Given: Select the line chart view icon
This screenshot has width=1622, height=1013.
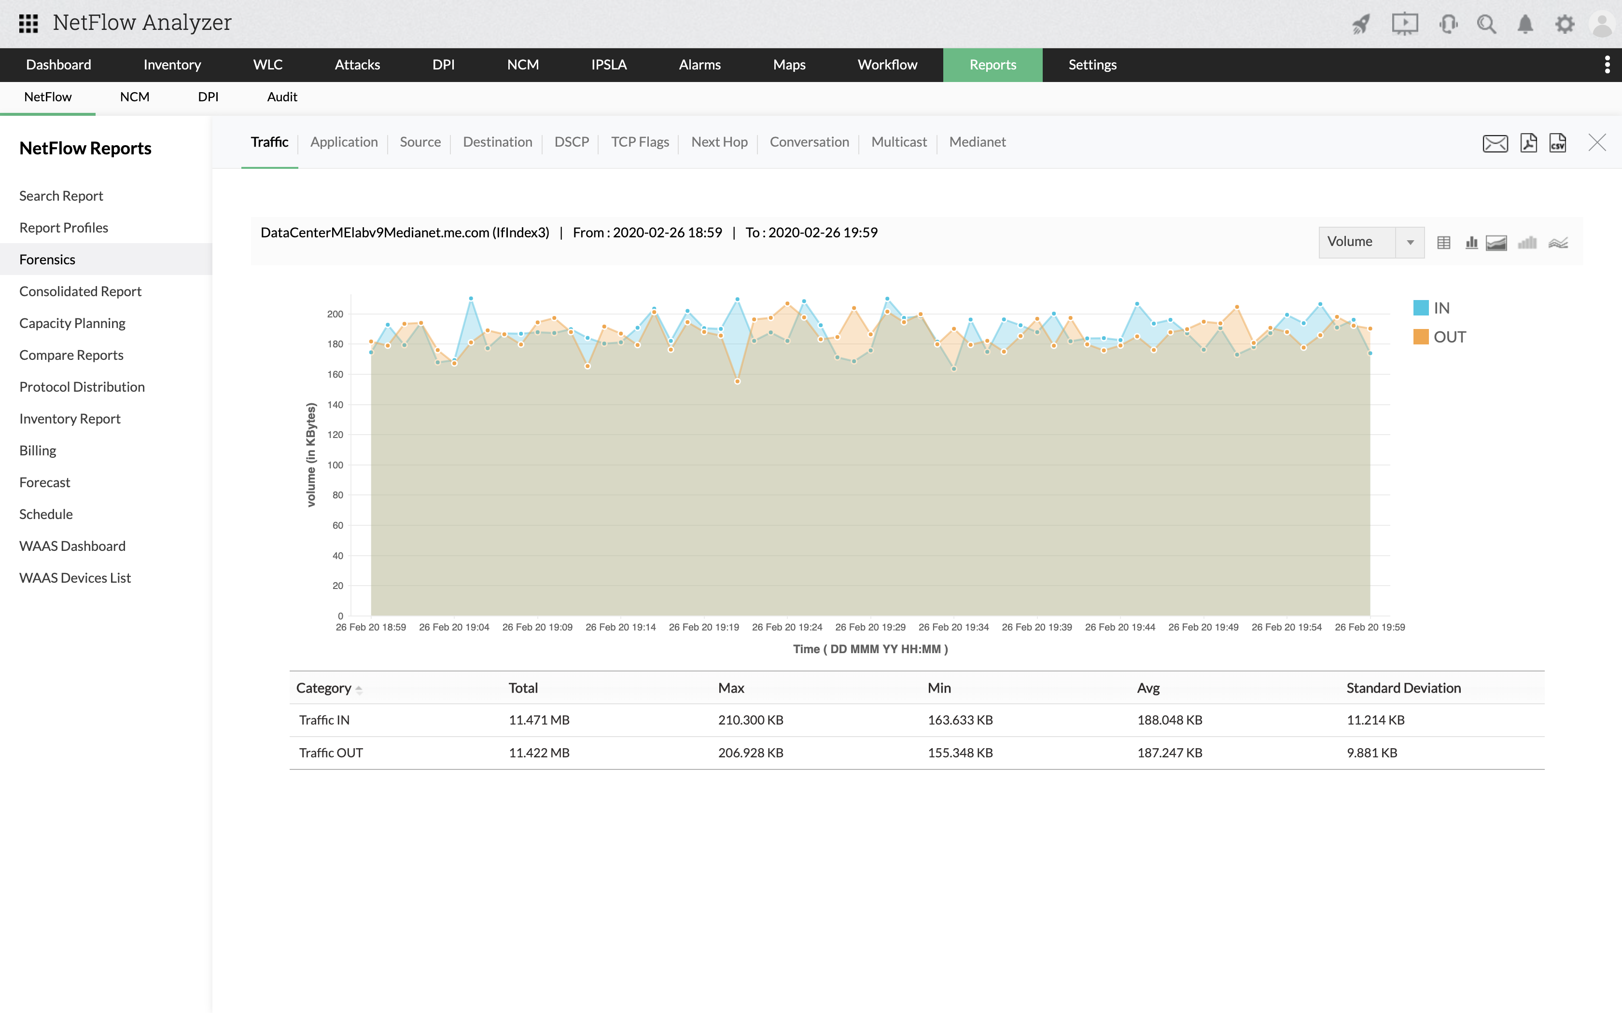Looking at the screenshot, I should click(1558, 243).
